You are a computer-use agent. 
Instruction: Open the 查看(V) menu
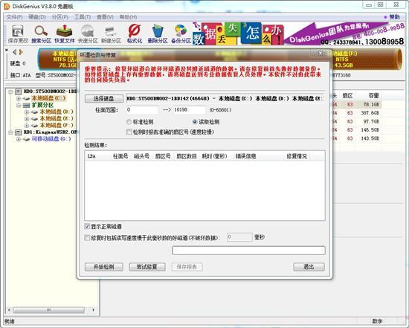tap(105, 17)
